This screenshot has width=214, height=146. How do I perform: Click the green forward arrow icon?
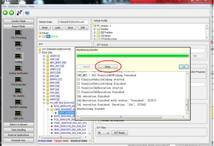[12, 13]
